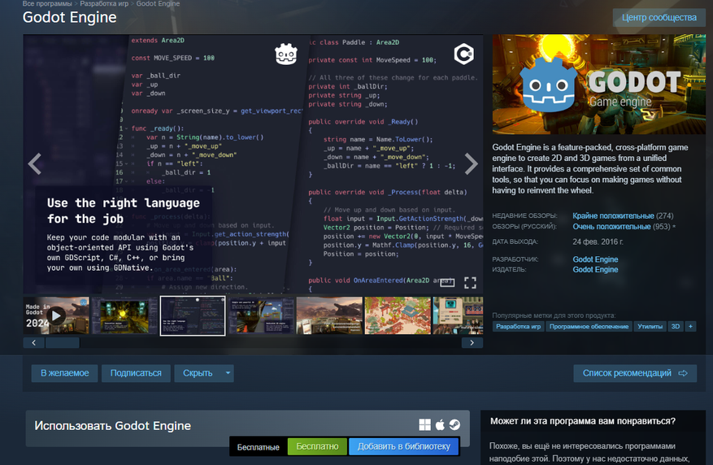This screenshot has width=713, height=465.
Task: Select the 3D tag
Action: point(676,326)
